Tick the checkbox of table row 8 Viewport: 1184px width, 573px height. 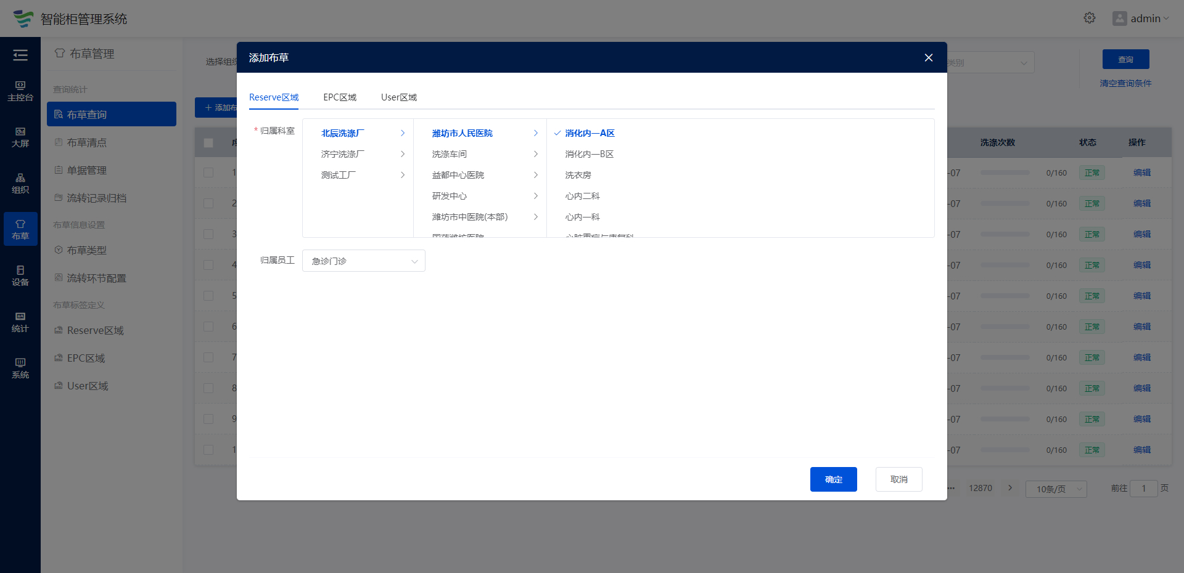point(208,388)
